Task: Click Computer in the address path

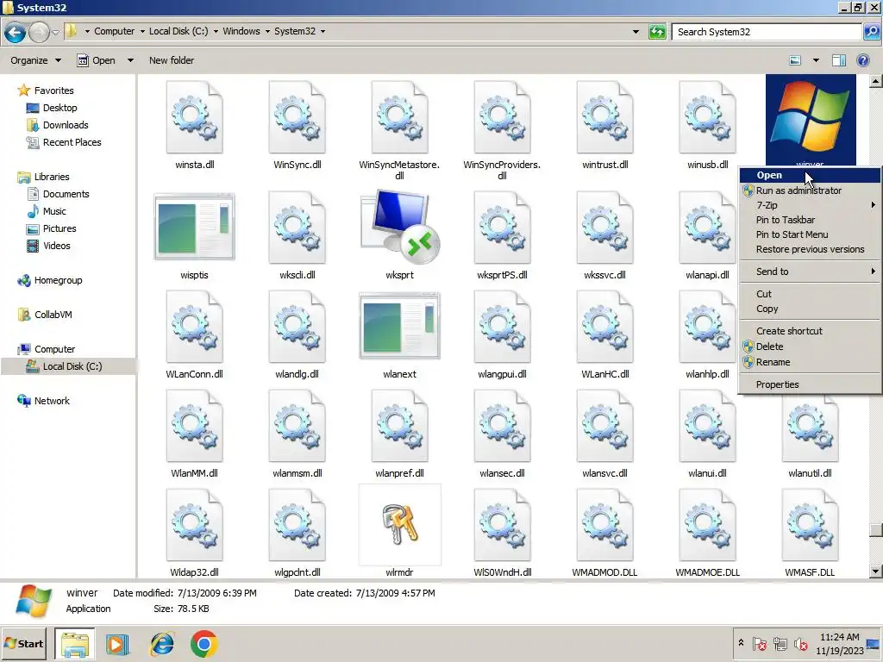Action: click(114, 32)
